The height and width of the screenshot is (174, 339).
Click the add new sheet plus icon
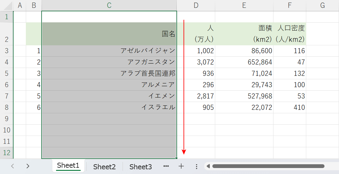(x=181, y=166)
